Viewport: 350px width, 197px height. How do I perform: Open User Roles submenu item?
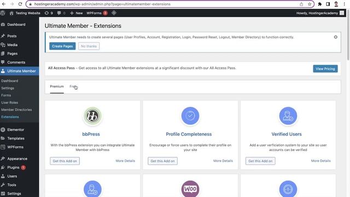pos(10,102)
